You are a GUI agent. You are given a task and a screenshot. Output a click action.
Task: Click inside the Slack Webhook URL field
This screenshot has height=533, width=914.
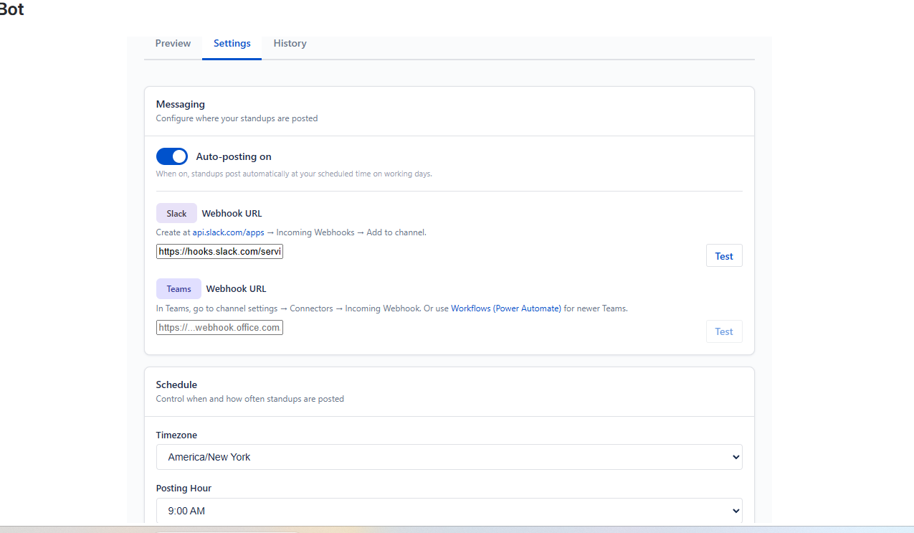click(x=219, y=251)
